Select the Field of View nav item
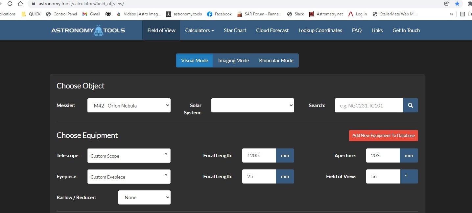The height and width of the screenshot is (213, 472). 161,30
